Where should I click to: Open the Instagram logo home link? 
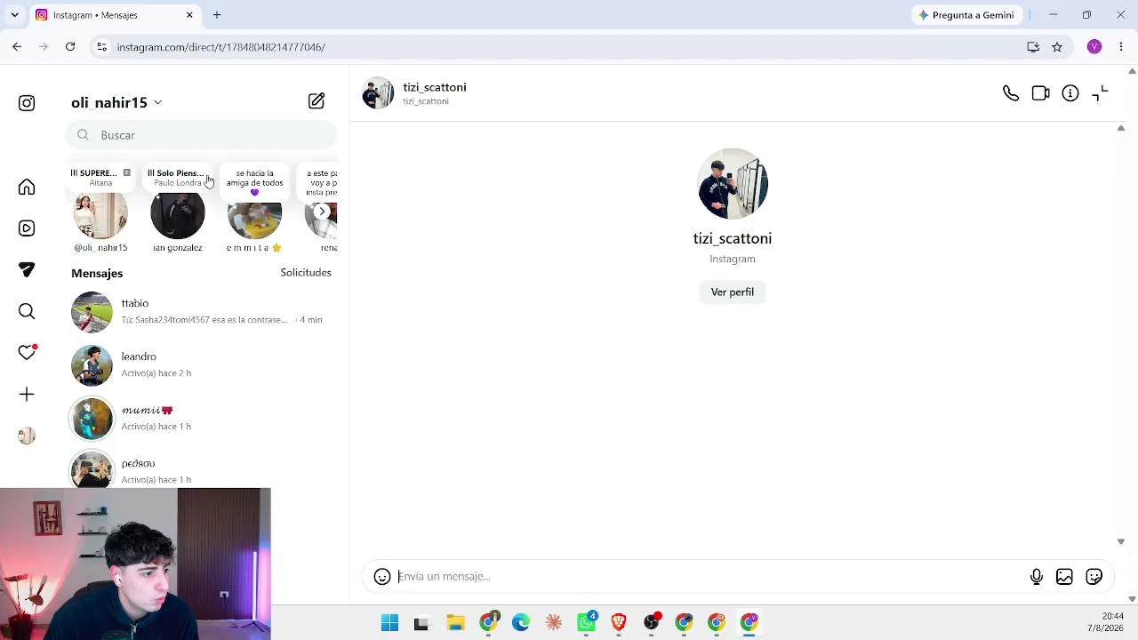point(27,103)
